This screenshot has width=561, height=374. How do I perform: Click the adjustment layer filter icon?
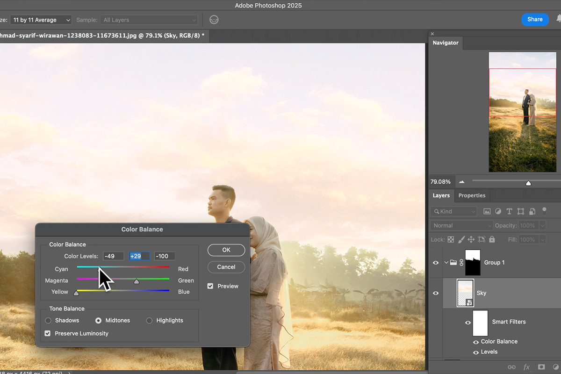(x=498, y=211)
